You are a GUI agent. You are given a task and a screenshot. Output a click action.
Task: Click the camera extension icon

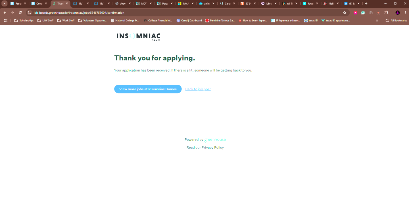coord(371,12)
